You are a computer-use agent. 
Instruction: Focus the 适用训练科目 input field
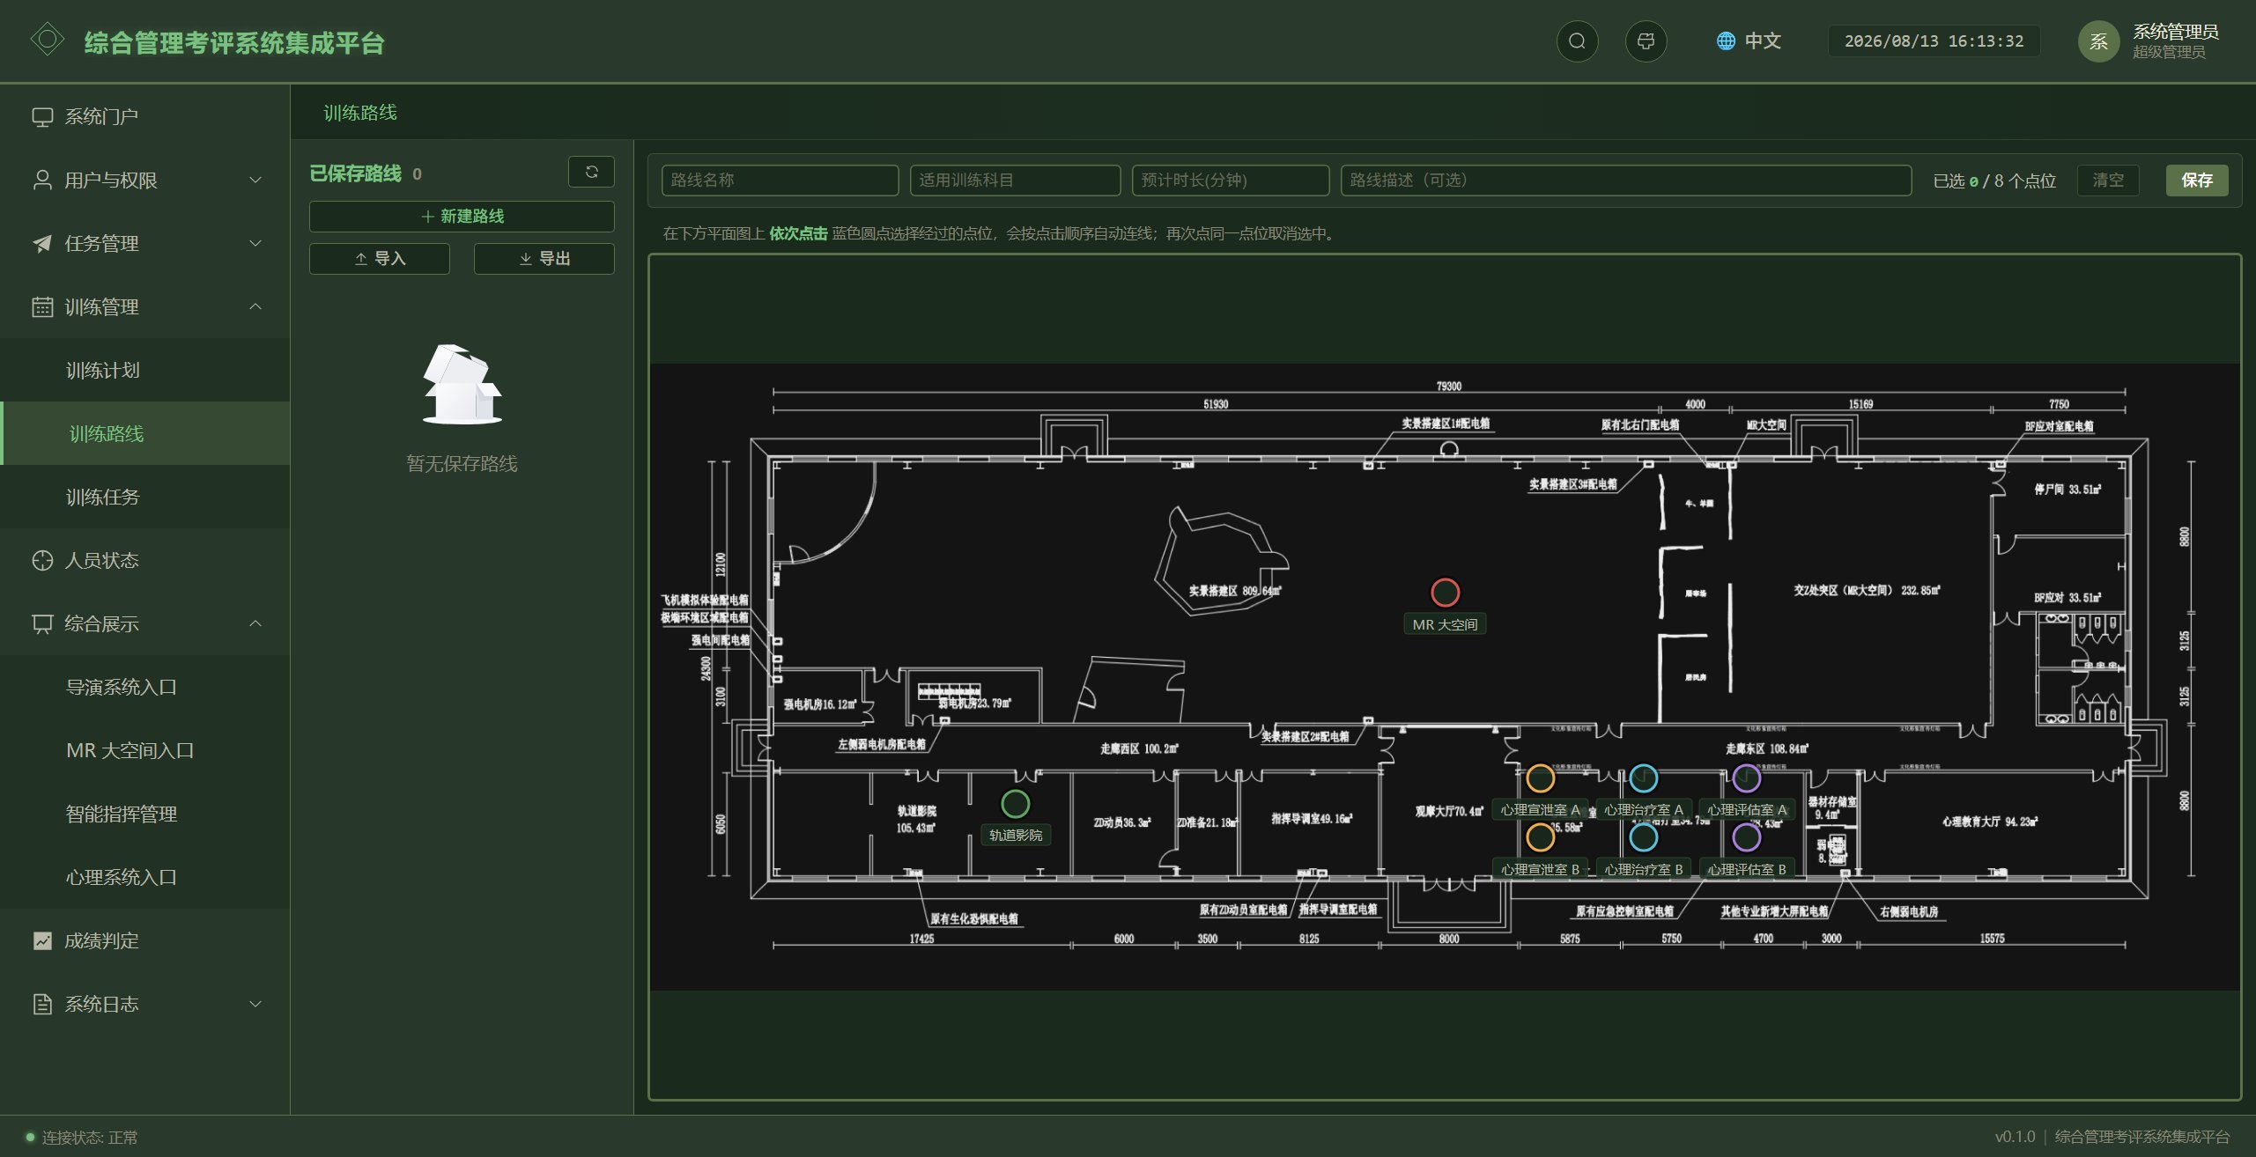(1016, 181)
